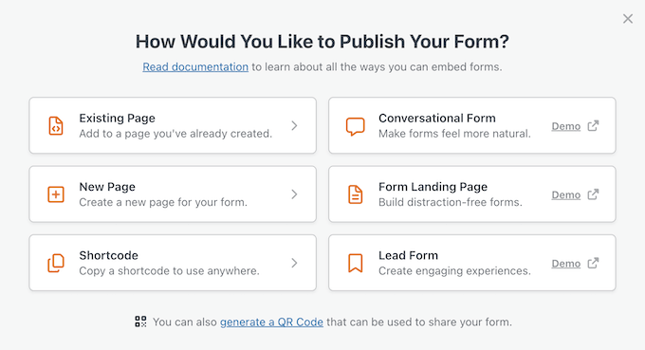Open the Read documentation link
Screen dimensions: 645x350
195,66
